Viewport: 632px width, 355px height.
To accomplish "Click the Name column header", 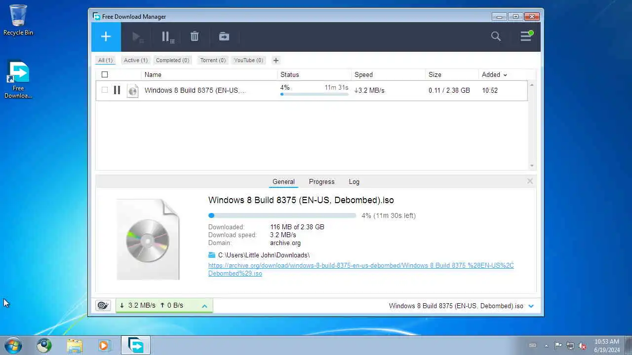I will pyautogui.click(x=209, y=74).
